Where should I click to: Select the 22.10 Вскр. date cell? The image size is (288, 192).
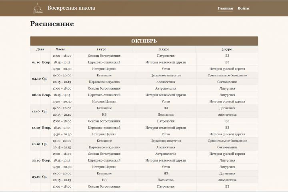tap(41, 160)
